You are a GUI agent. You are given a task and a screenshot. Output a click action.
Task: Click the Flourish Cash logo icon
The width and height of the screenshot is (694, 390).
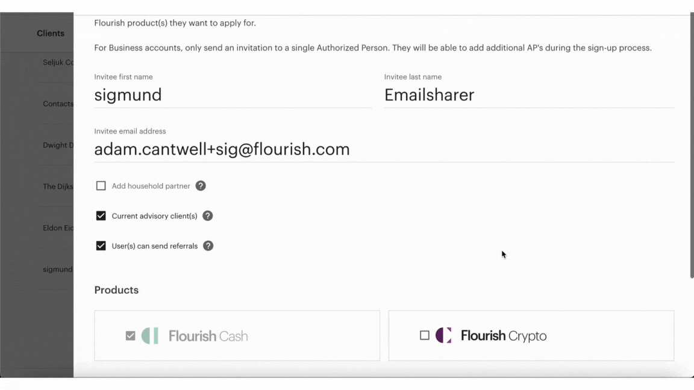point(150,336)
